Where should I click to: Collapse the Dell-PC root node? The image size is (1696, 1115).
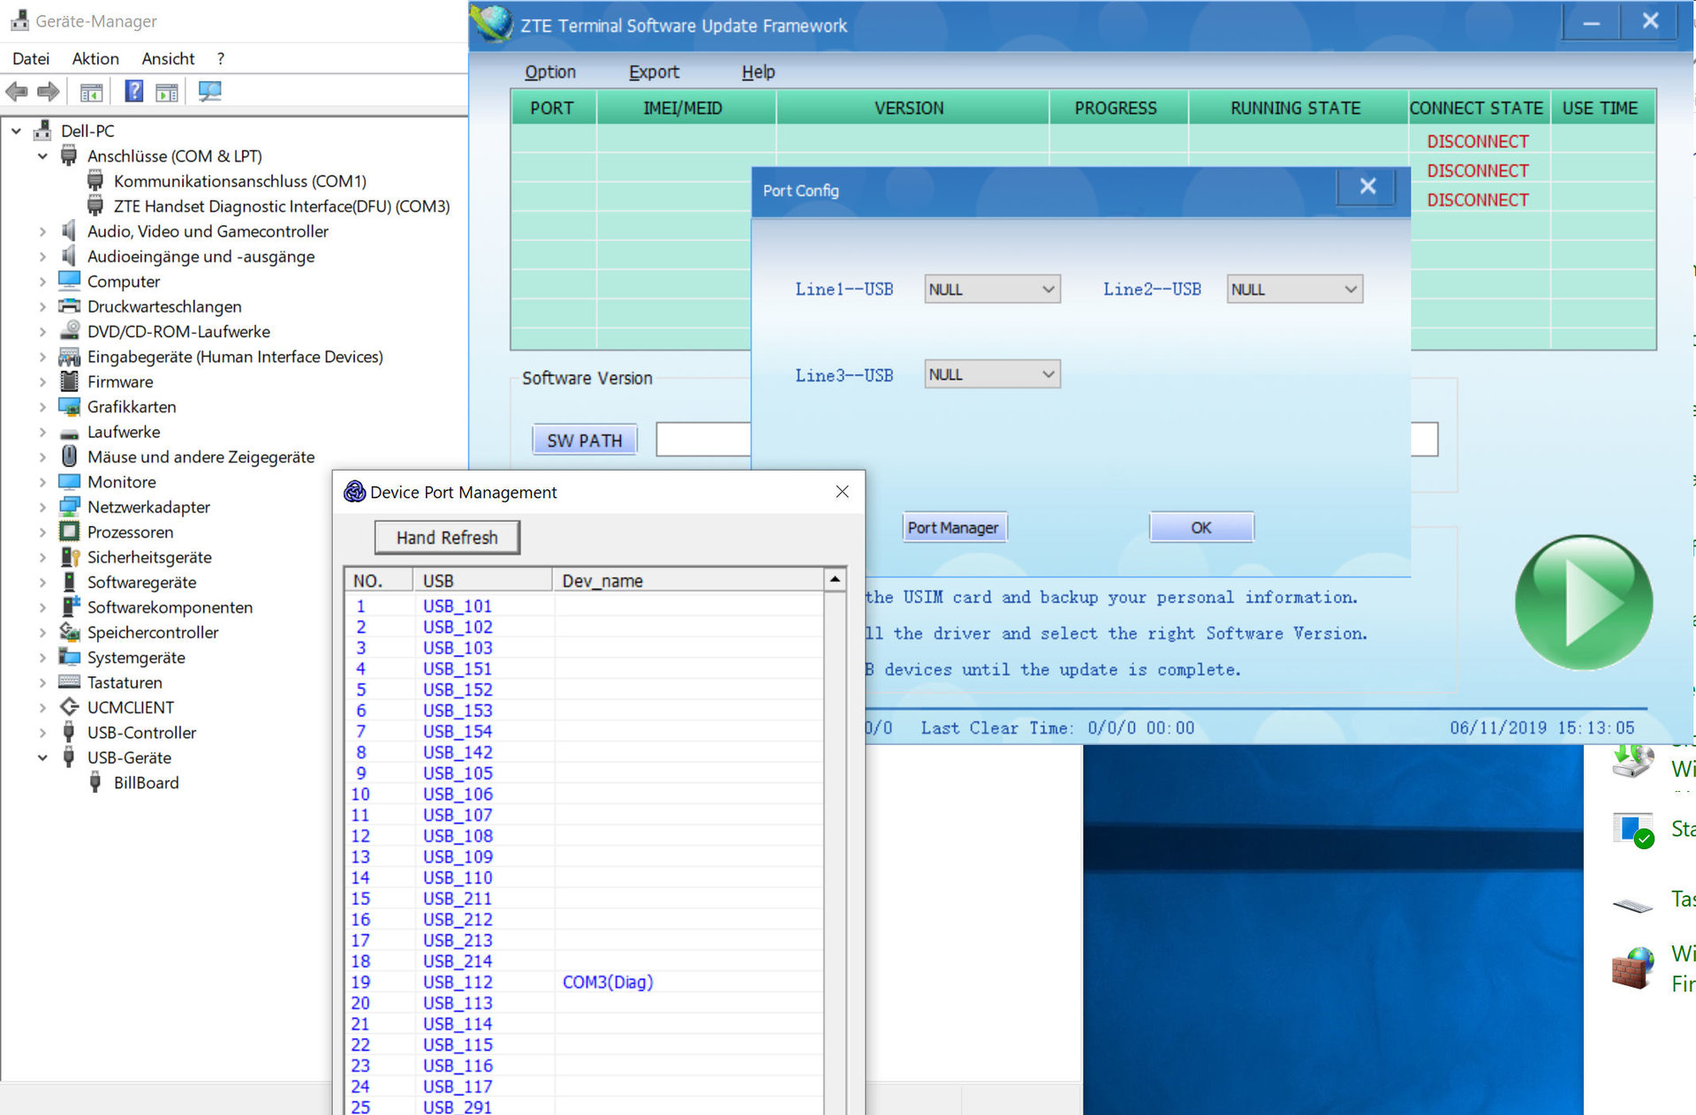click(x=16, y=131)
